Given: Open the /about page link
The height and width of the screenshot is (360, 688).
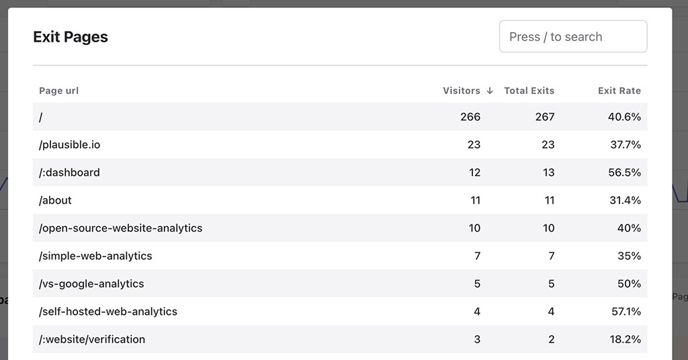Looking at the screenshot, I should point(55,200).
